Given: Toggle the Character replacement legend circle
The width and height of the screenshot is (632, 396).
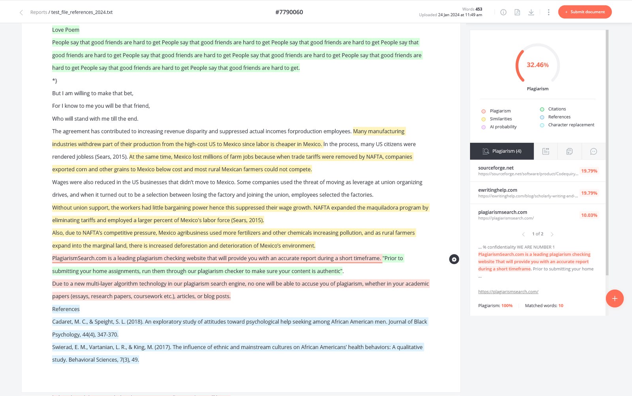Looking at the screenshot, I should point(542,125).
